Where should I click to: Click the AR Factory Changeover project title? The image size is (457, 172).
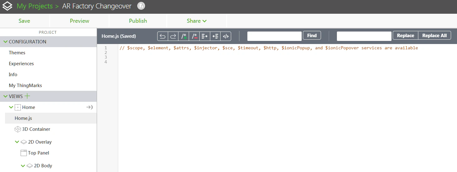(x=97, y=6)
